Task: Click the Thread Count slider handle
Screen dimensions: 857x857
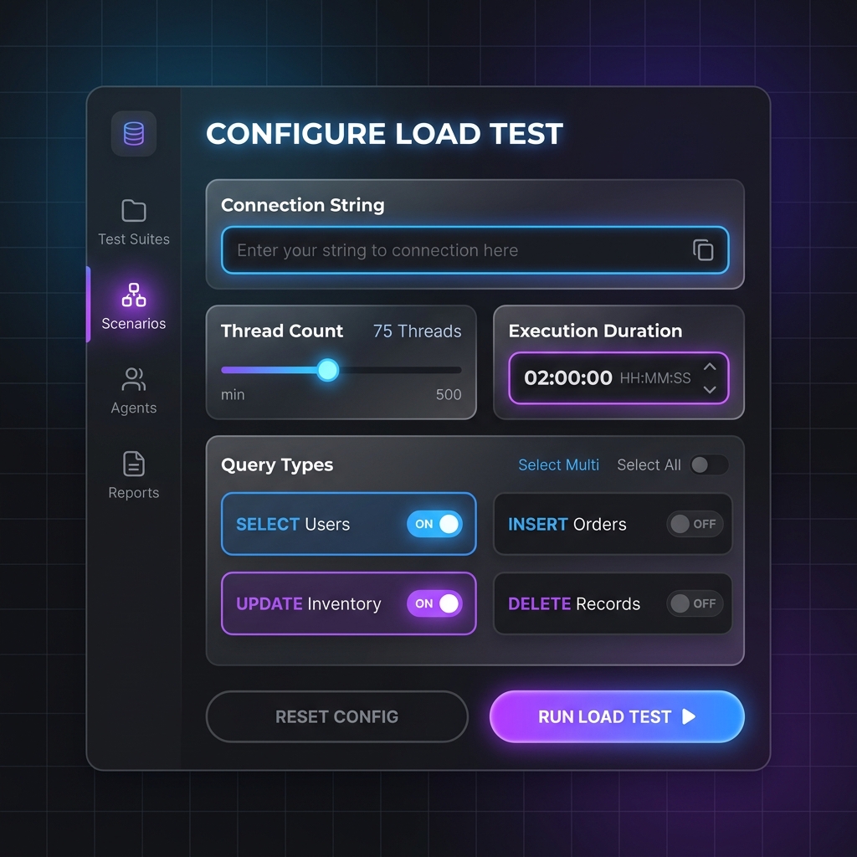Action: coord(328,370)
